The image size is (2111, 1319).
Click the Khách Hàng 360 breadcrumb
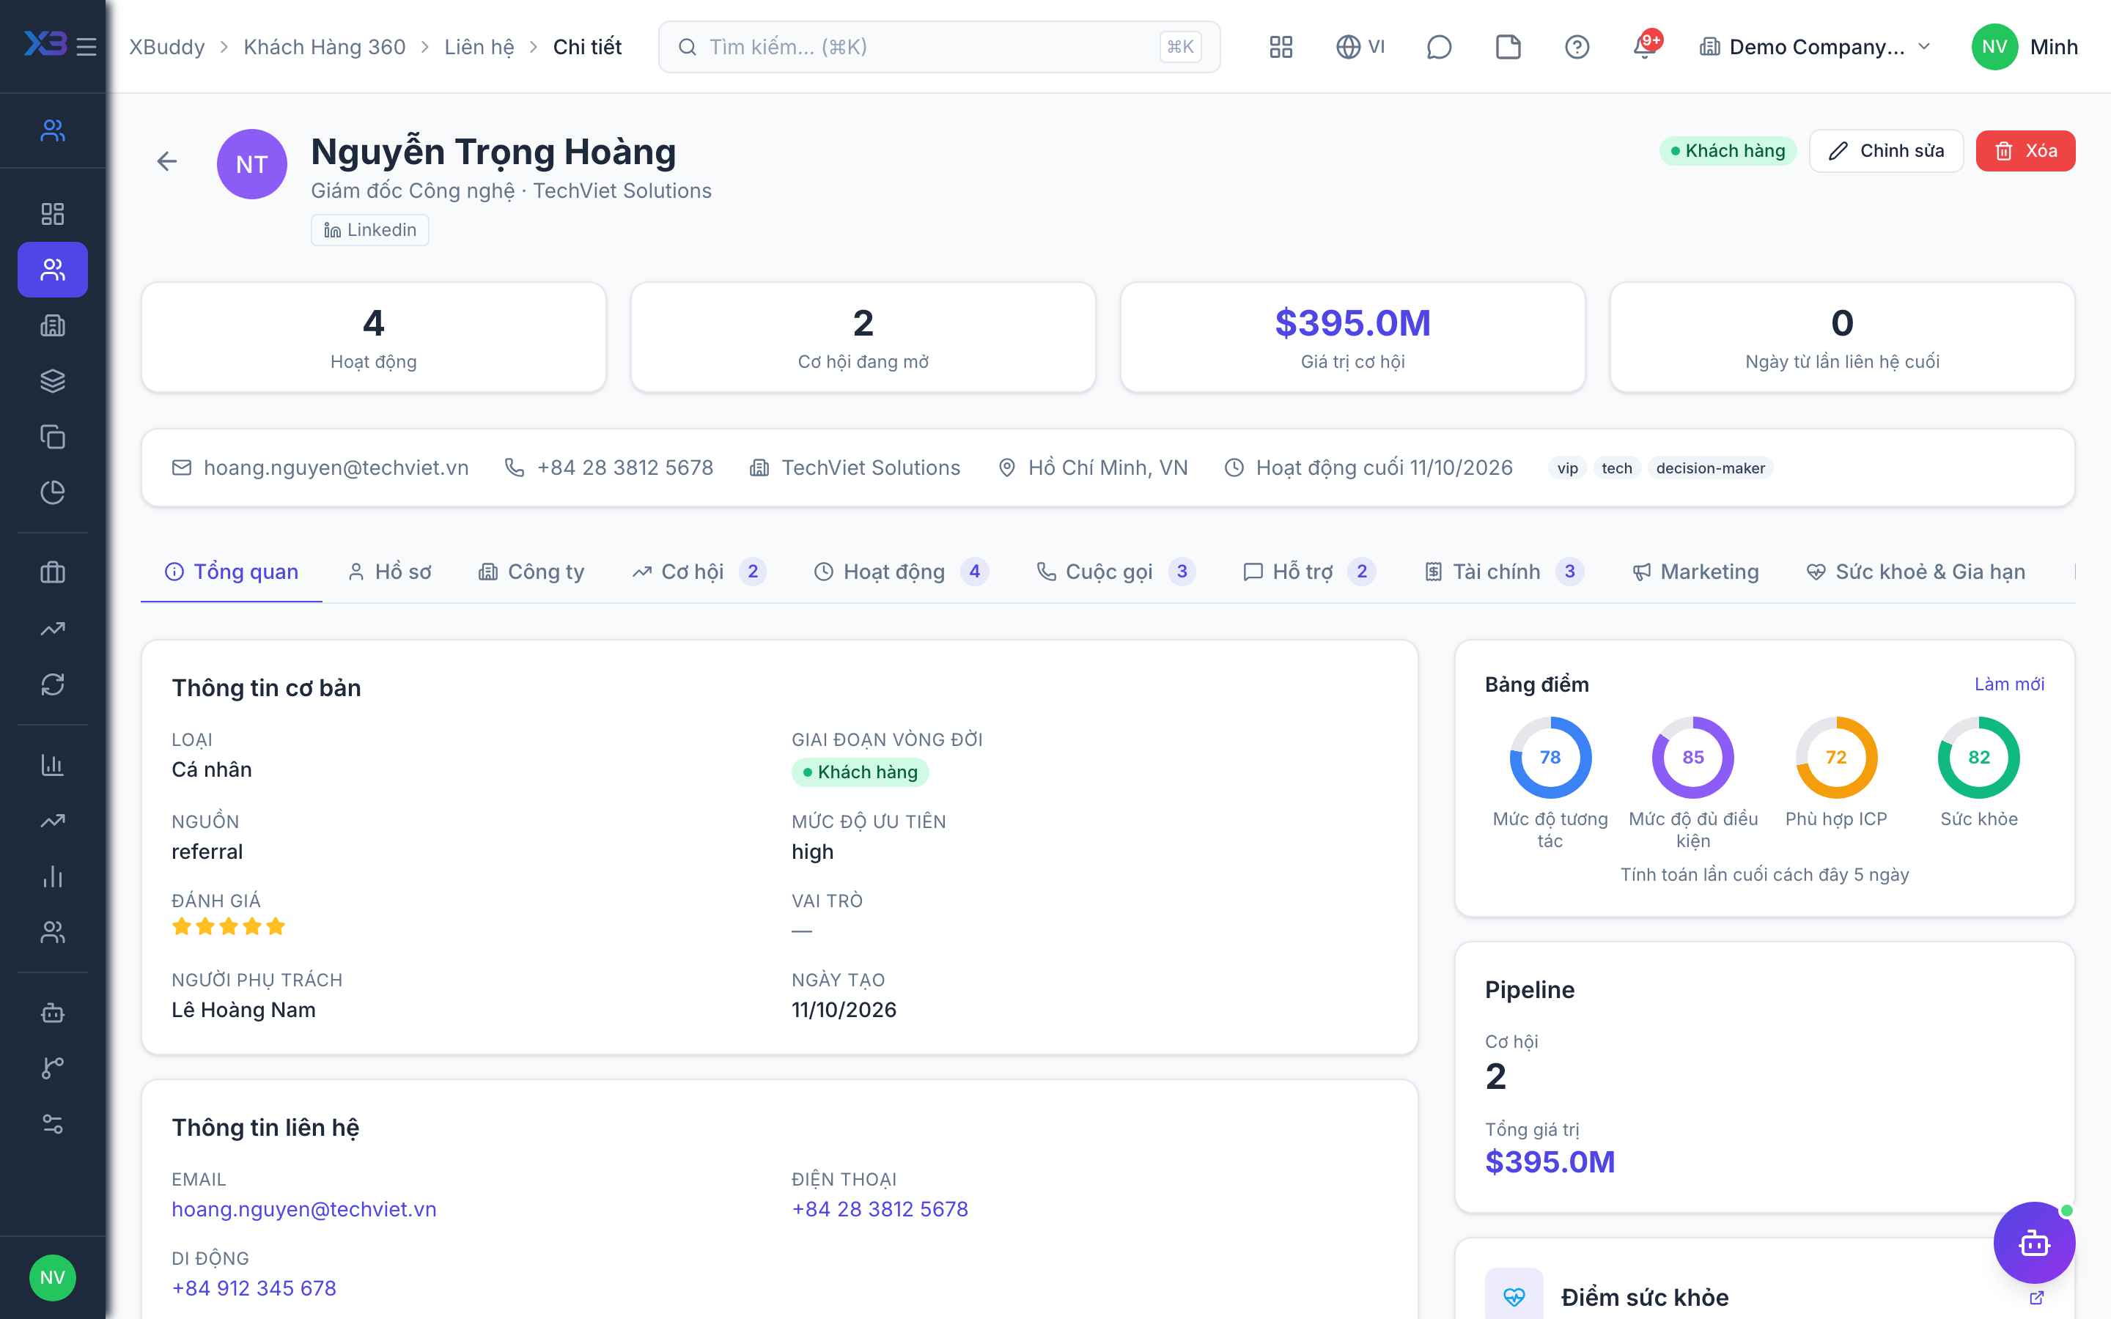325,46
